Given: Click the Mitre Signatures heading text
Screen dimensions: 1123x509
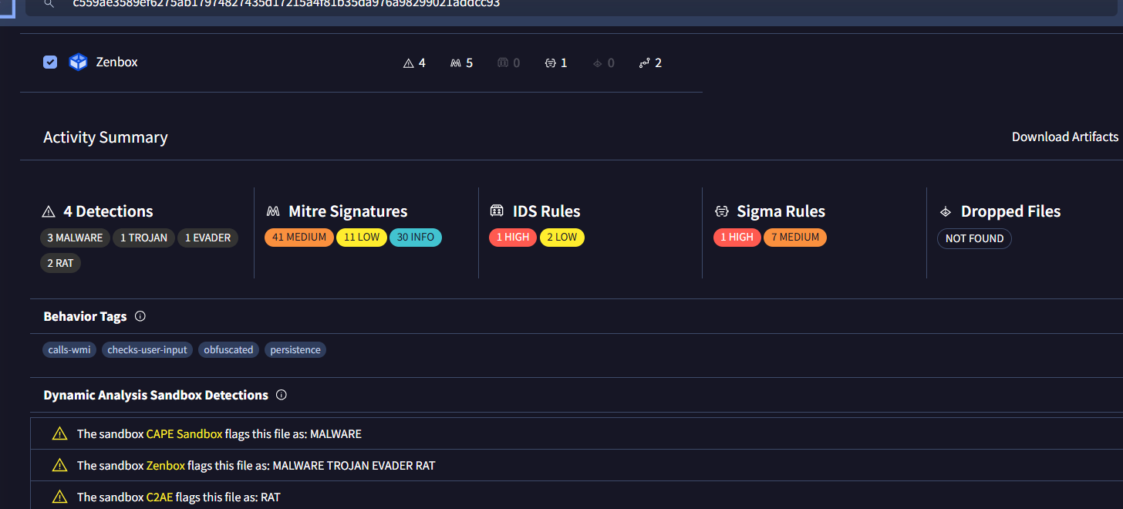Looking at the screenshot, I should (348, 211).
